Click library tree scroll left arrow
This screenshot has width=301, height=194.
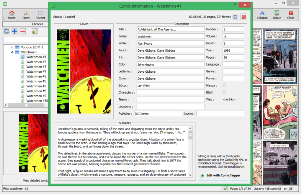click(x=6, y=105)
